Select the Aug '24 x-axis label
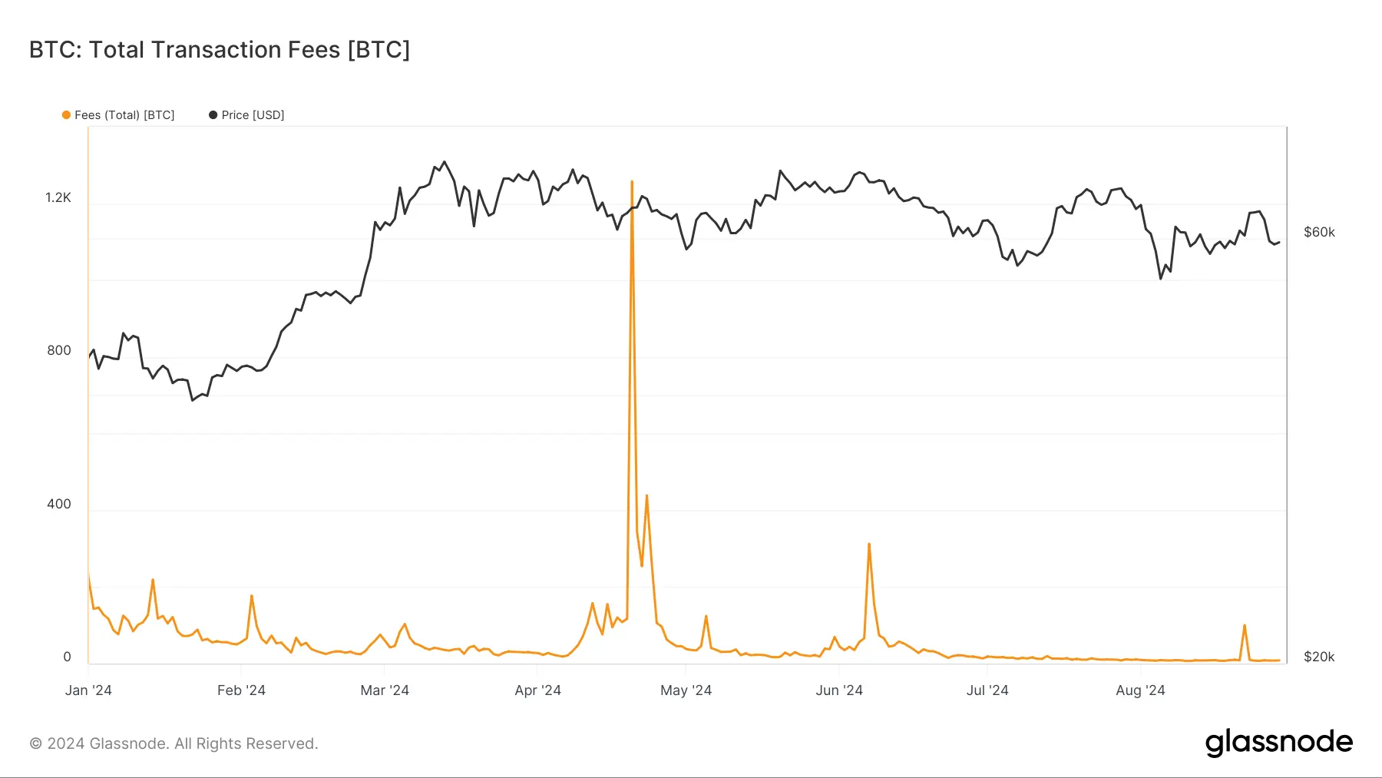Screen dimensions: 1382x778 click(1140, 690)
